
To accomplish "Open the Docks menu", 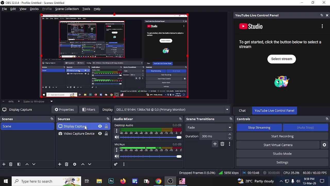I will [34, 9].
